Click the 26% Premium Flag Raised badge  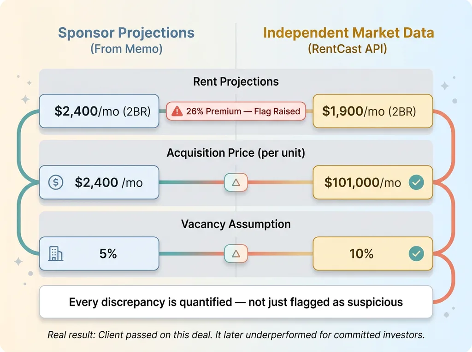[236, 111]
